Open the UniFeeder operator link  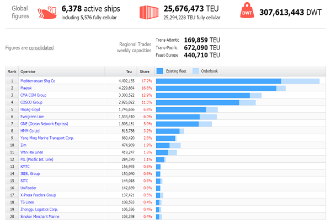pos(28,188)
